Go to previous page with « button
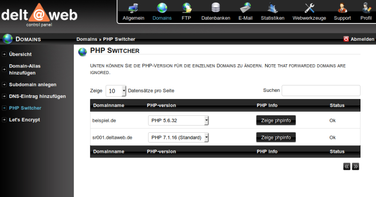 coord(347,167)
